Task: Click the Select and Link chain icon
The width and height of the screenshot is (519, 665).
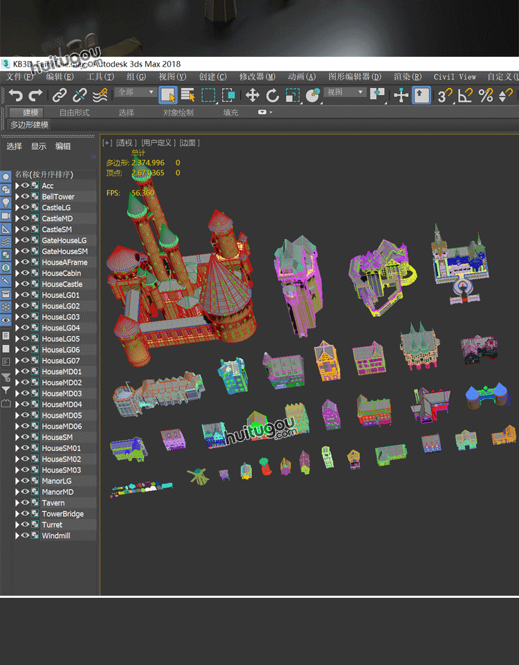Action: [x=60, y=95]
